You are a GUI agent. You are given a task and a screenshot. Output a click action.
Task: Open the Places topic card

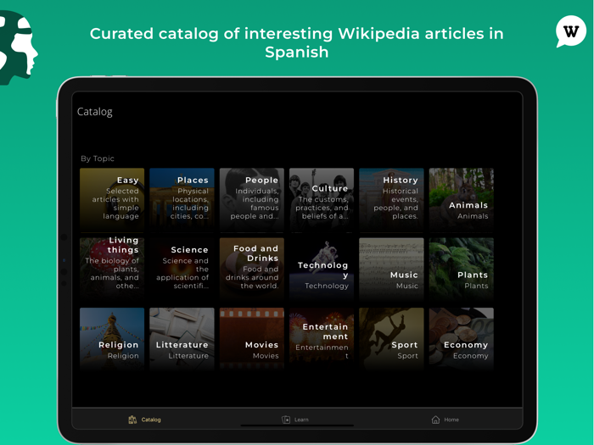[x=182, y=200]
